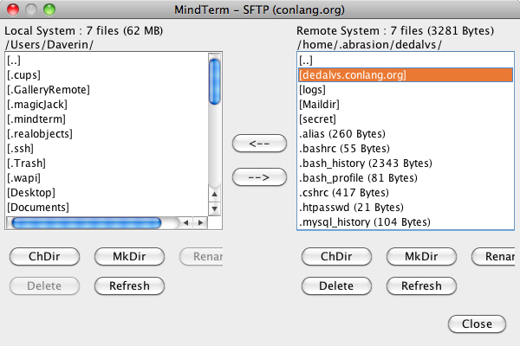Screen dimensions: 520x346
Task: Click the green zoom window button
Action: tap(49, 10)
